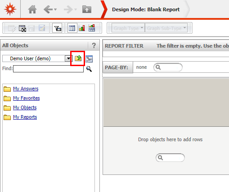Click the rows drop zone search box
Screen dimensions: 229x192
coord(170,157)
